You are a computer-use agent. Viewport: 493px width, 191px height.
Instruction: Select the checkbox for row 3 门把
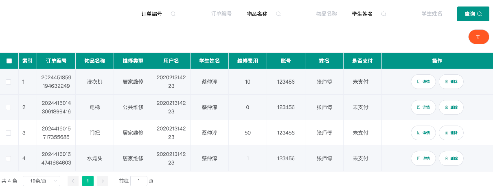[9, 133]
